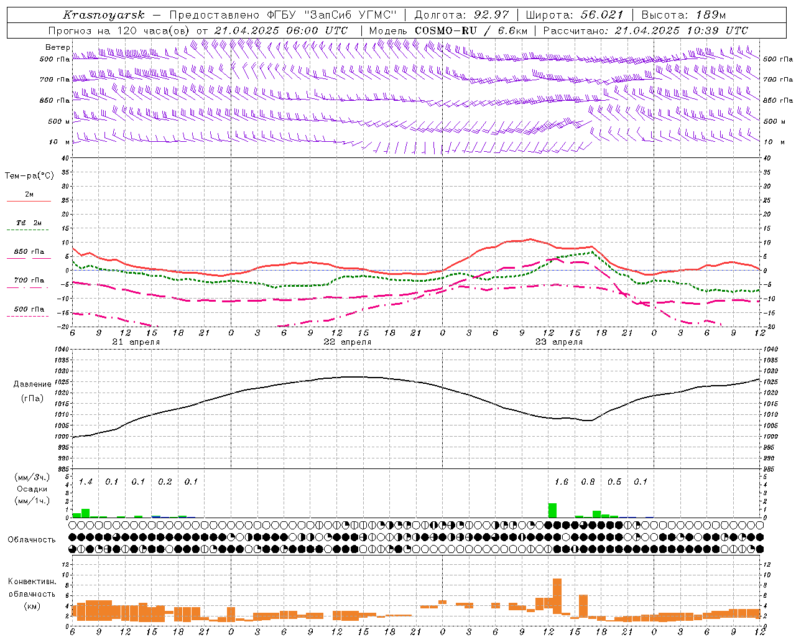Image resolution: width=796 pixels, height=637 pixels.
Task: Click the tallest orange convective cloud bar
Action: coord(557,596)
